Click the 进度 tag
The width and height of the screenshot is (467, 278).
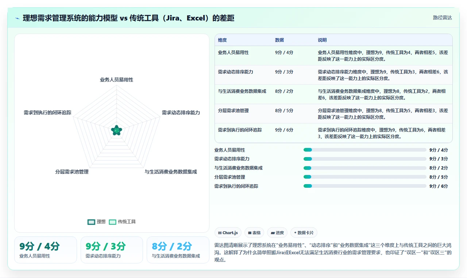tap(277, 233)
